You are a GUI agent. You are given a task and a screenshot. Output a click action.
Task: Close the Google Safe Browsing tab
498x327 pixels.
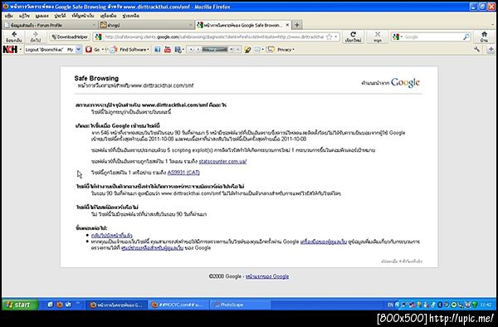(287, 25)
